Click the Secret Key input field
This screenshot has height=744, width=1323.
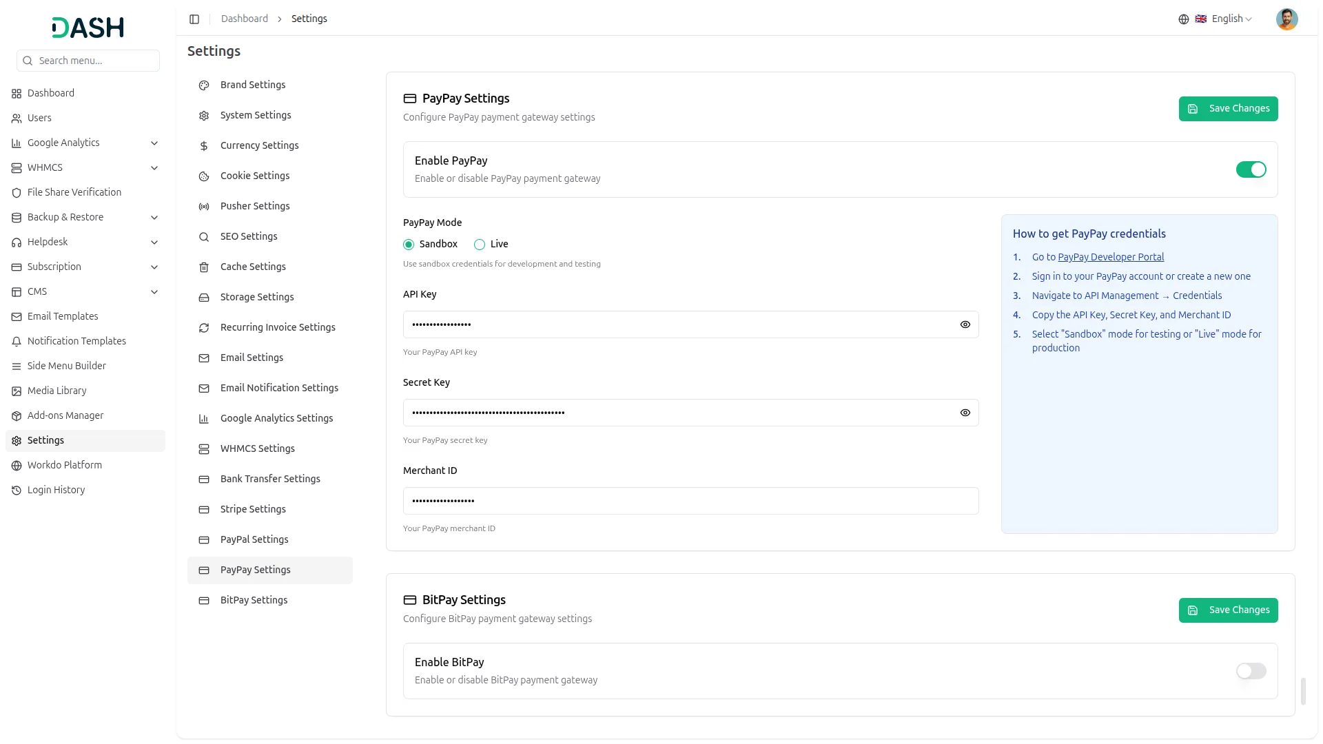point(690,413)
